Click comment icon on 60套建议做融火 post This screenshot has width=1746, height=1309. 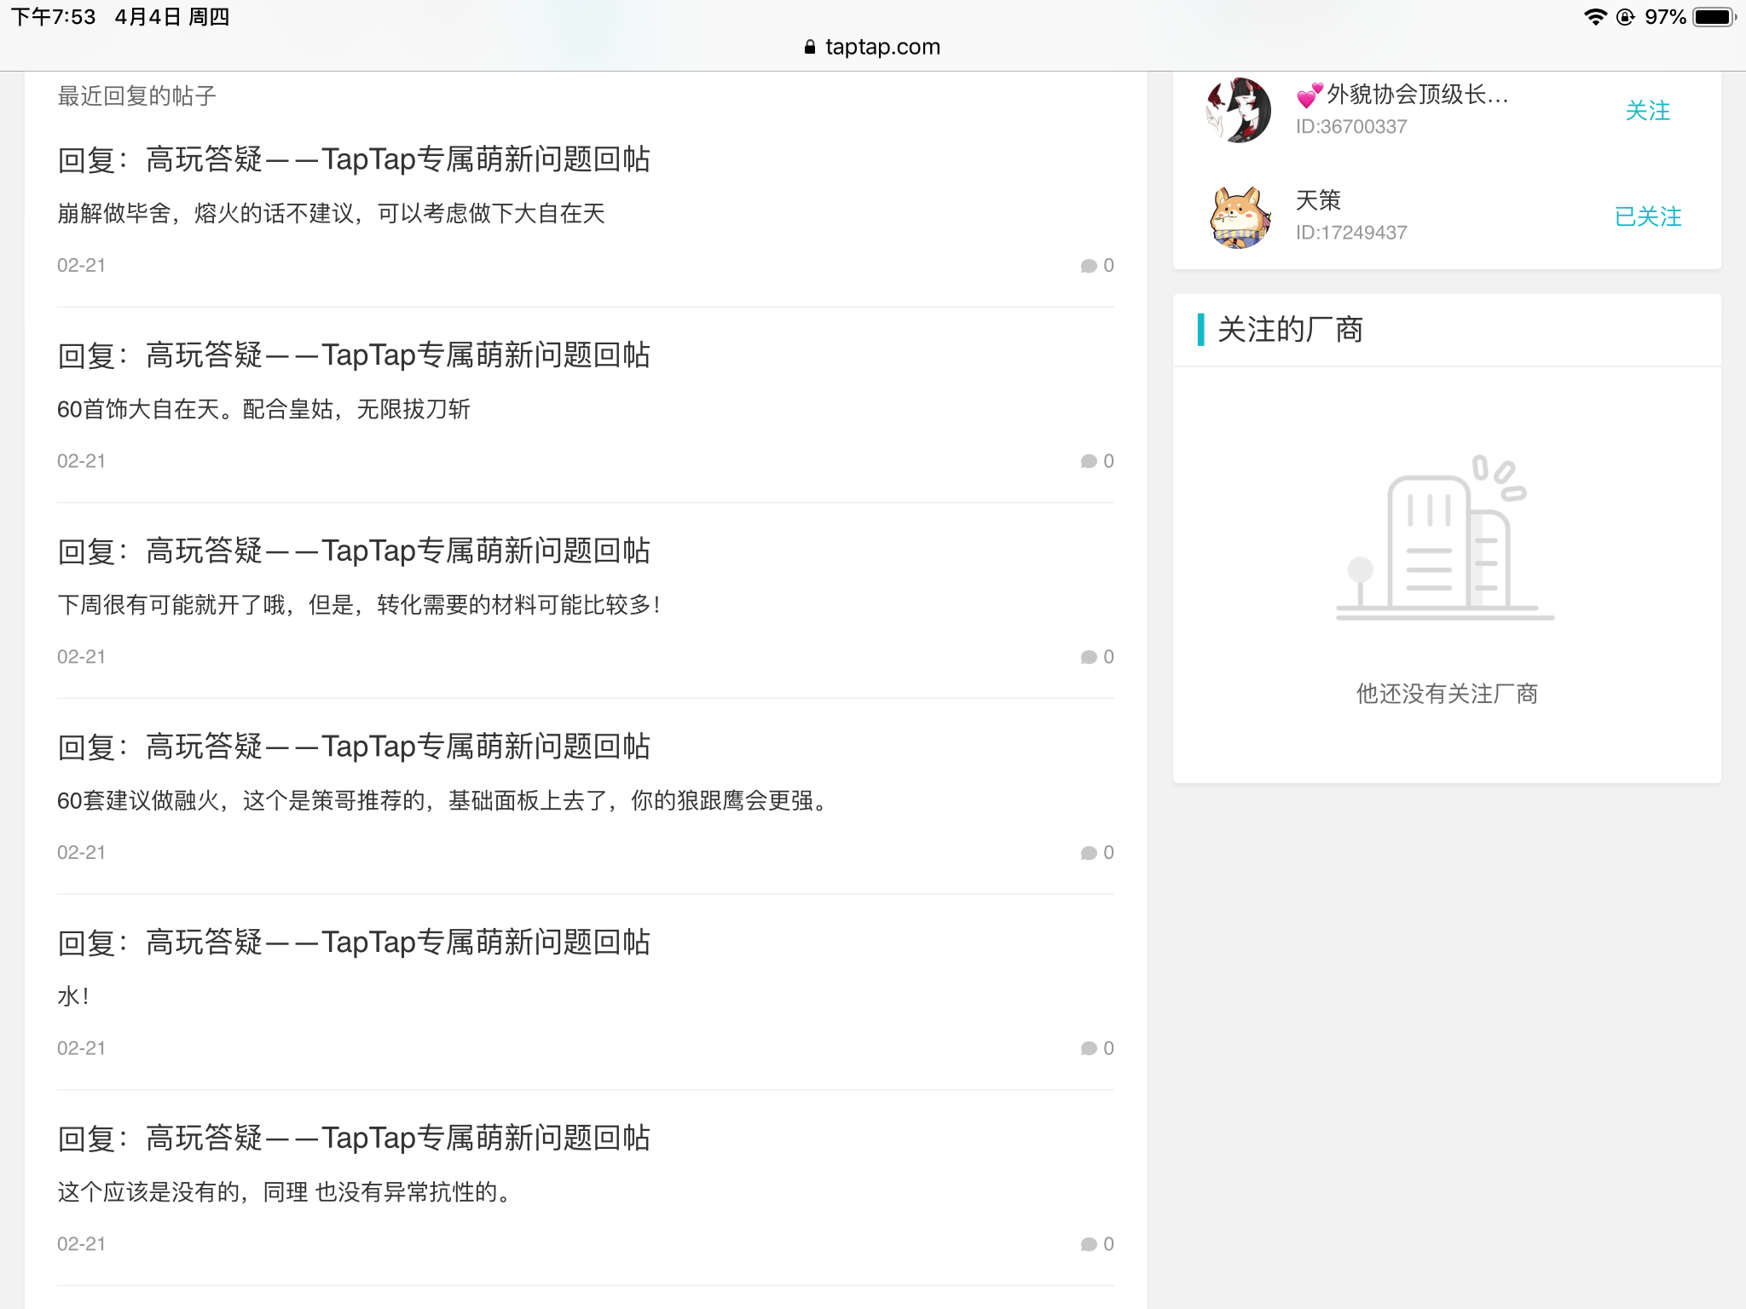coord(1089,853)
